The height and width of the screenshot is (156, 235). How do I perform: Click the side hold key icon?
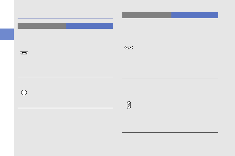coord(129,105)
